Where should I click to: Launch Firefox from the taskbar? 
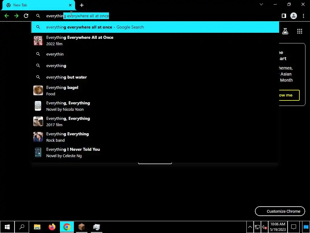click(x=52, y=227)
